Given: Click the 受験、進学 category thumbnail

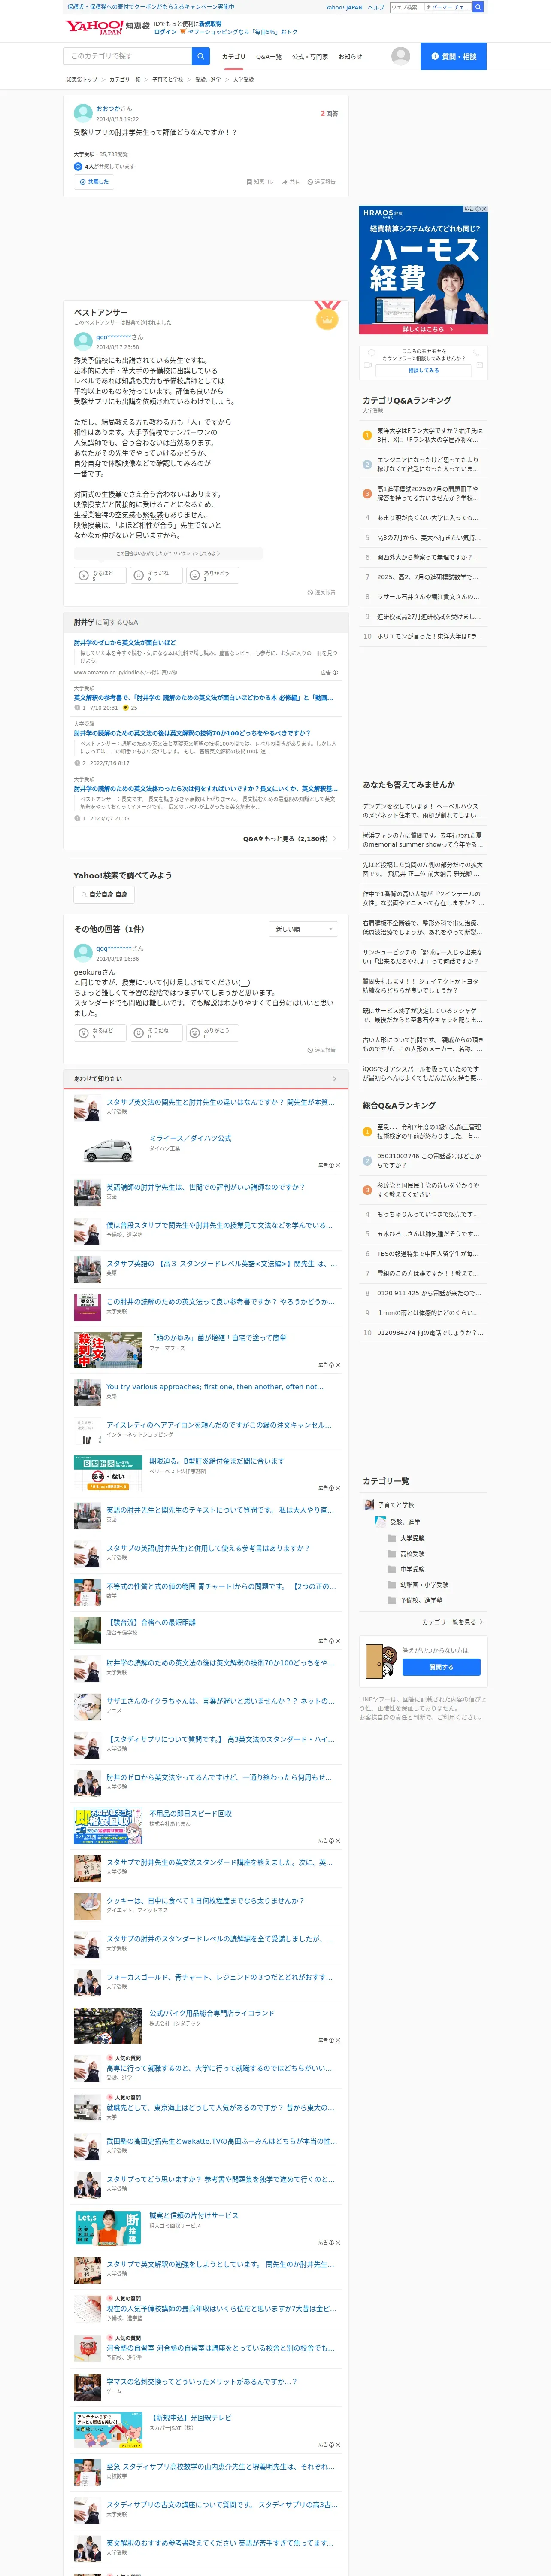Looking at the screenshot, I should 380,1521.
